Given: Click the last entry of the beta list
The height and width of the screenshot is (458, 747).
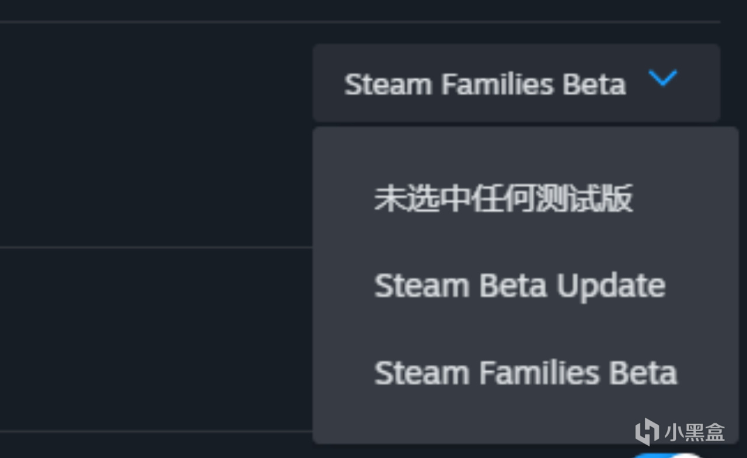Looking at the screenshot, I should [x=525, y=373].
